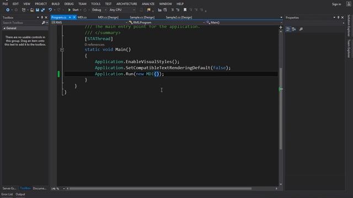Viewport: 353px width, 198px height.
Task: Open the Output tab
Action: (20, 194)
